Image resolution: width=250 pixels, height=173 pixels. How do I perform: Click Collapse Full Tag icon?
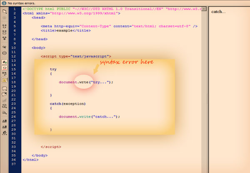pos(5,26)
